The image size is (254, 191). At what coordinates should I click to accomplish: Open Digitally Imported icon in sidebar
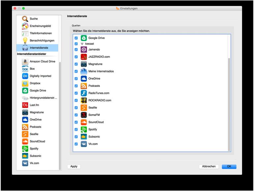click(25, 76)
